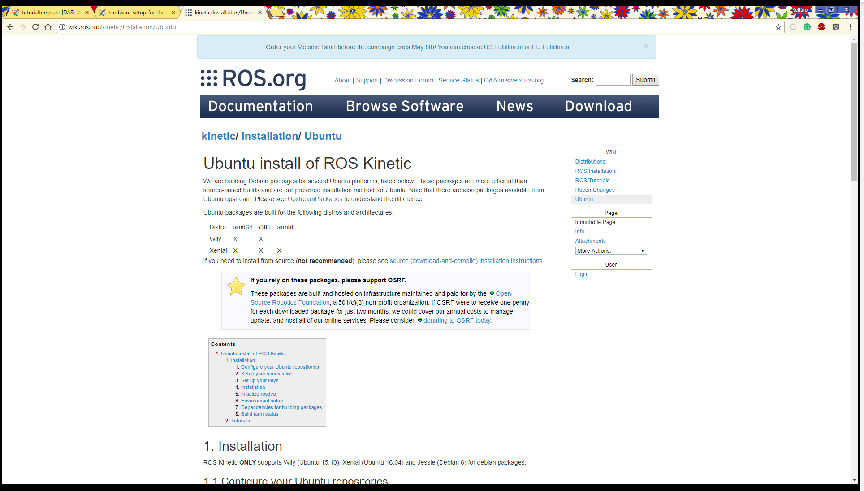The height and width of the screenshot is (491, 864).
Task: Click the vertical page scrollbar thumb
Action: click(855, 112)
